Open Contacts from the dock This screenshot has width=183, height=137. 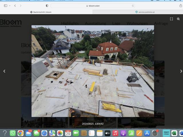(84, 133)
